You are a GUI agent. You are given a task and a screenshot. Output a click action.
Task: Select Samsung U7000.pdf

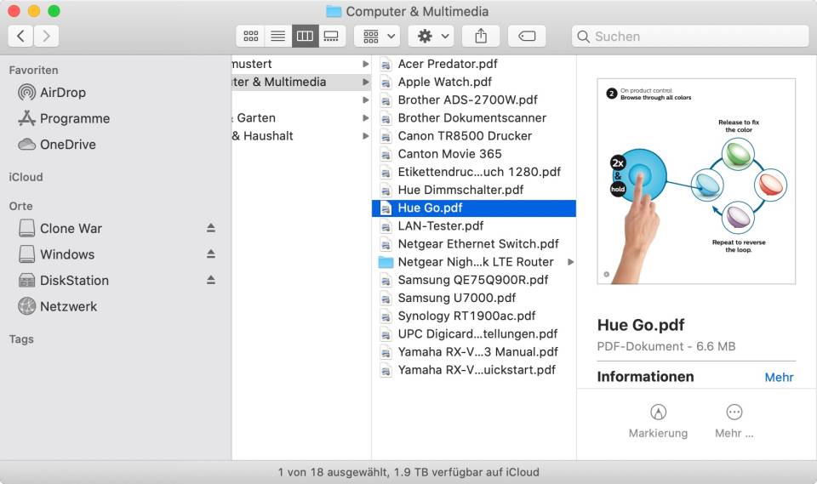tap(474, 298)
